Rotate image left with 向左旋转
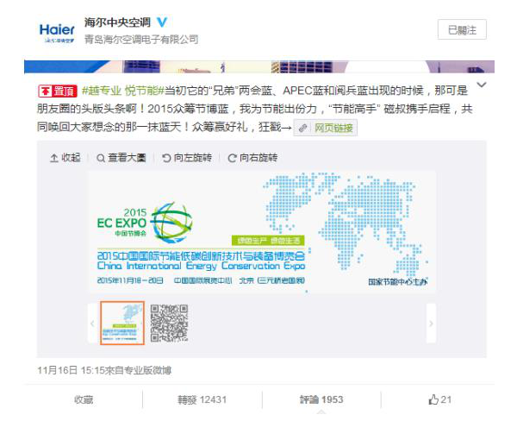This screenshot has height=421, width=517. click(x=187, y=158)
